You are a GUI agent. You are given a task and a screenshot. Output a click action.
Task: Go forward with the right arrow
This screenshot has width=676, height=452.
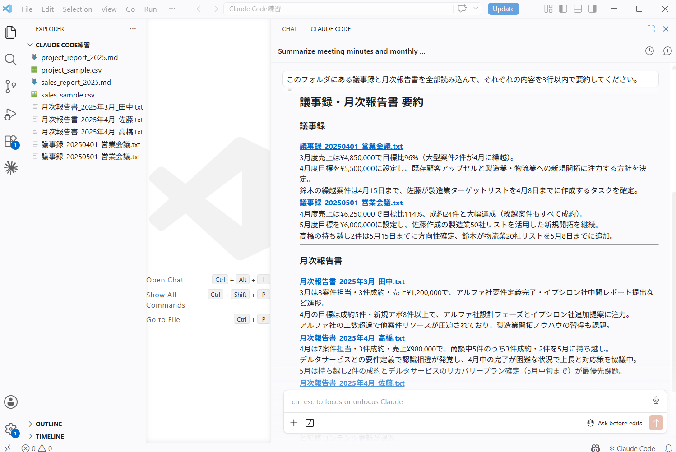(x=215, y=9)
